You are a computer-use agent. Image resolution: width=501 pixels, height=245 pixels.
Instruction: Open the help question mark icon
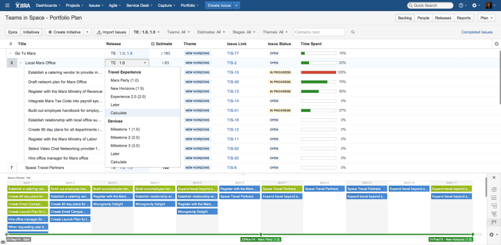(461, 6)
